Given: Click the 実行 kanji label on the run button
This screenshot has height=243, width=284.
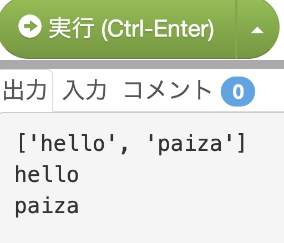Looking at the screenshot, I should (x=71, y=28).
